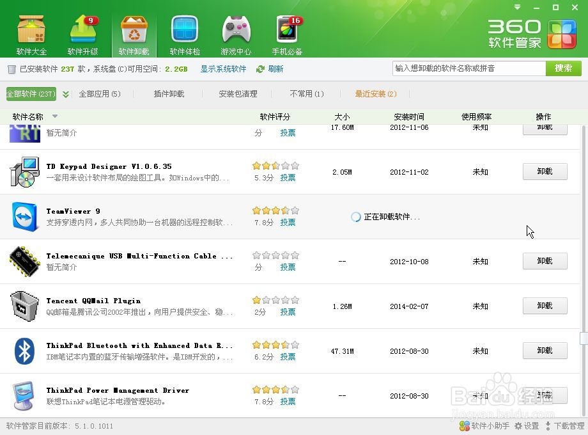This screenshot has width=588, height=435.
Task: Click the TeamViewer 9 title text
Action: (73, 211)
